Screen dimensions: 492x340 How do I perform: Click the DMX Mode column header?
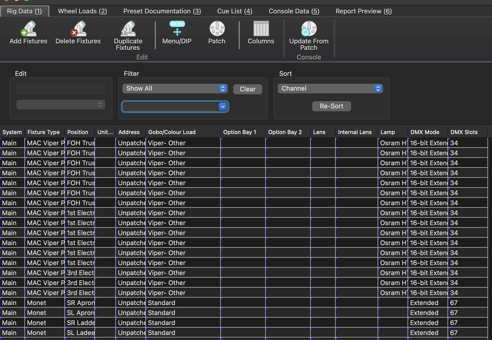tap(425, 132)
